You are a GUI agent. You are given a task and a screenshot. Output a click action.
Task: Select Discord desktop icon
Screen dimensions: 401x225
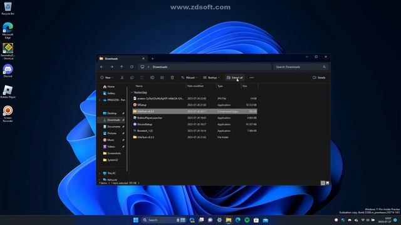8,71
